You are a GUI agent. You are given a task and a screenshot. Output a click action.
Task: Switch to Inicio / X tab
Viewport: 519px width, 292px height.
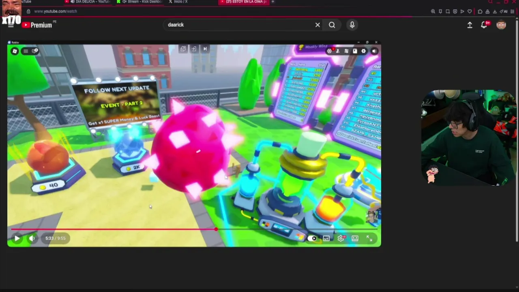[x=178, y=2]
